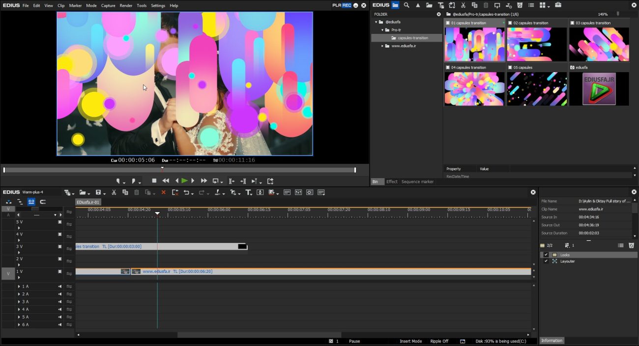Toggle the highlighted Sync-lock mode icon
639x346 pixels.
[31, 202]
